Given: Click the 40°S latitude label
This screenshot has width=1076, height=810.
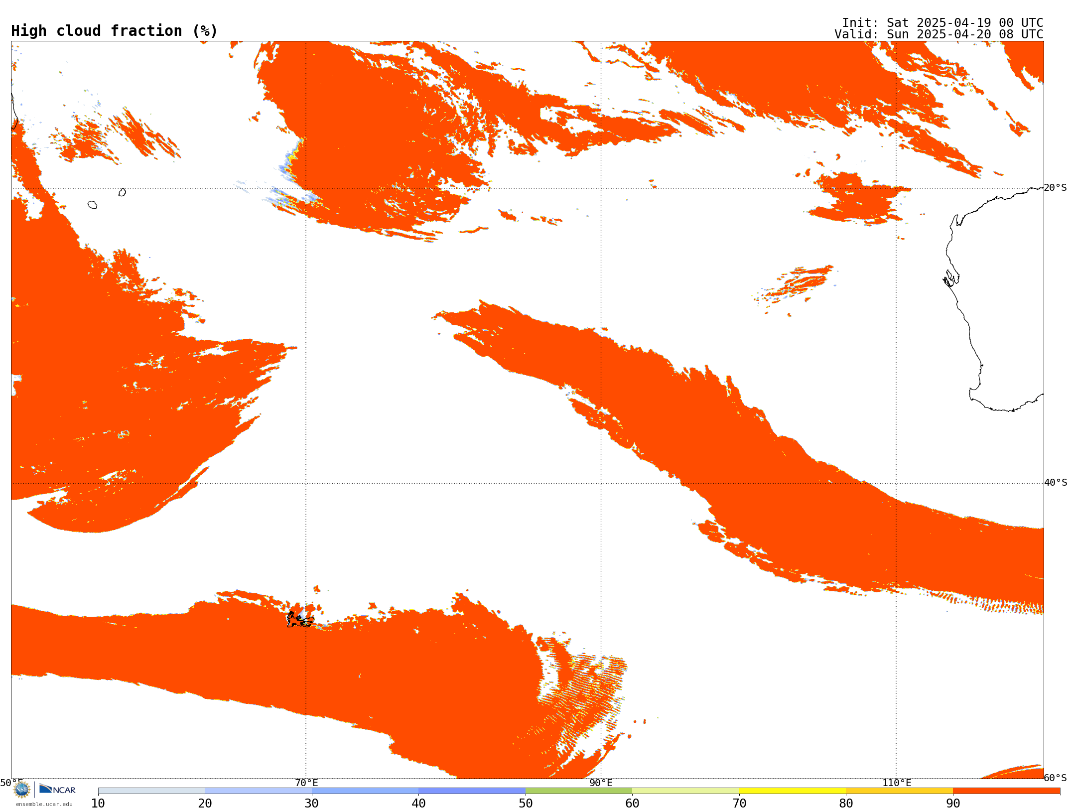Looking at the screenshot, I should coord(1056,483).
